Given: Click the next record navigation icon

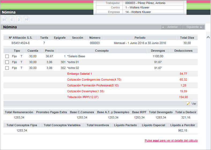Looking at the screenshot, I should (19, 19).
